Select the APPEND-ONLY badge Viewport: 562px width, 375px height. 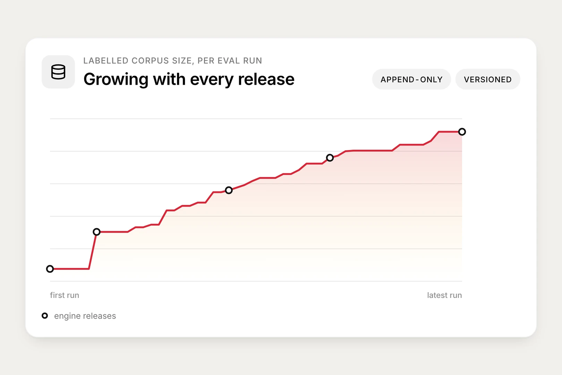[x=411, y=79]
